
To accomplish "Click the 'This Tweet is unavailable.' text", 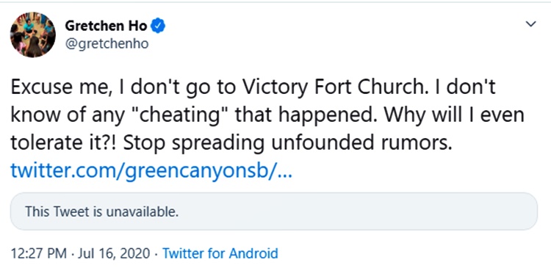I will coord(102,211).
